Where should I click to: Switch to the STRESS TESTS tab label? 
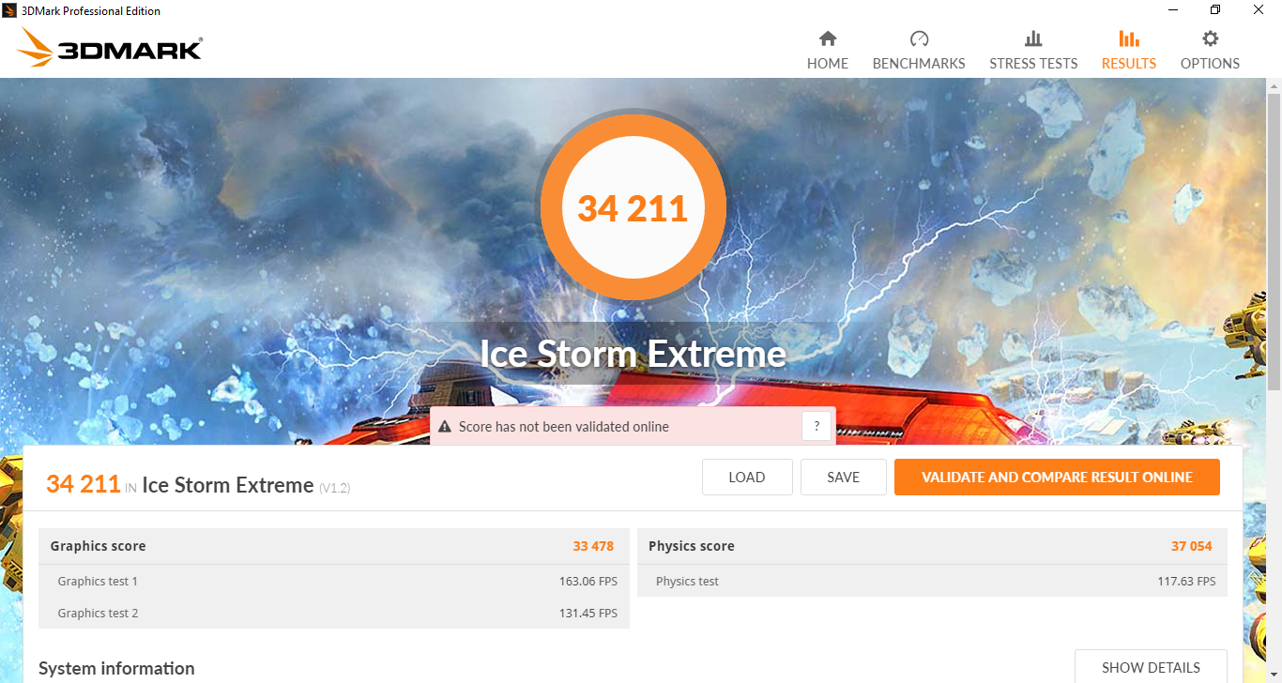(1033, 64)
